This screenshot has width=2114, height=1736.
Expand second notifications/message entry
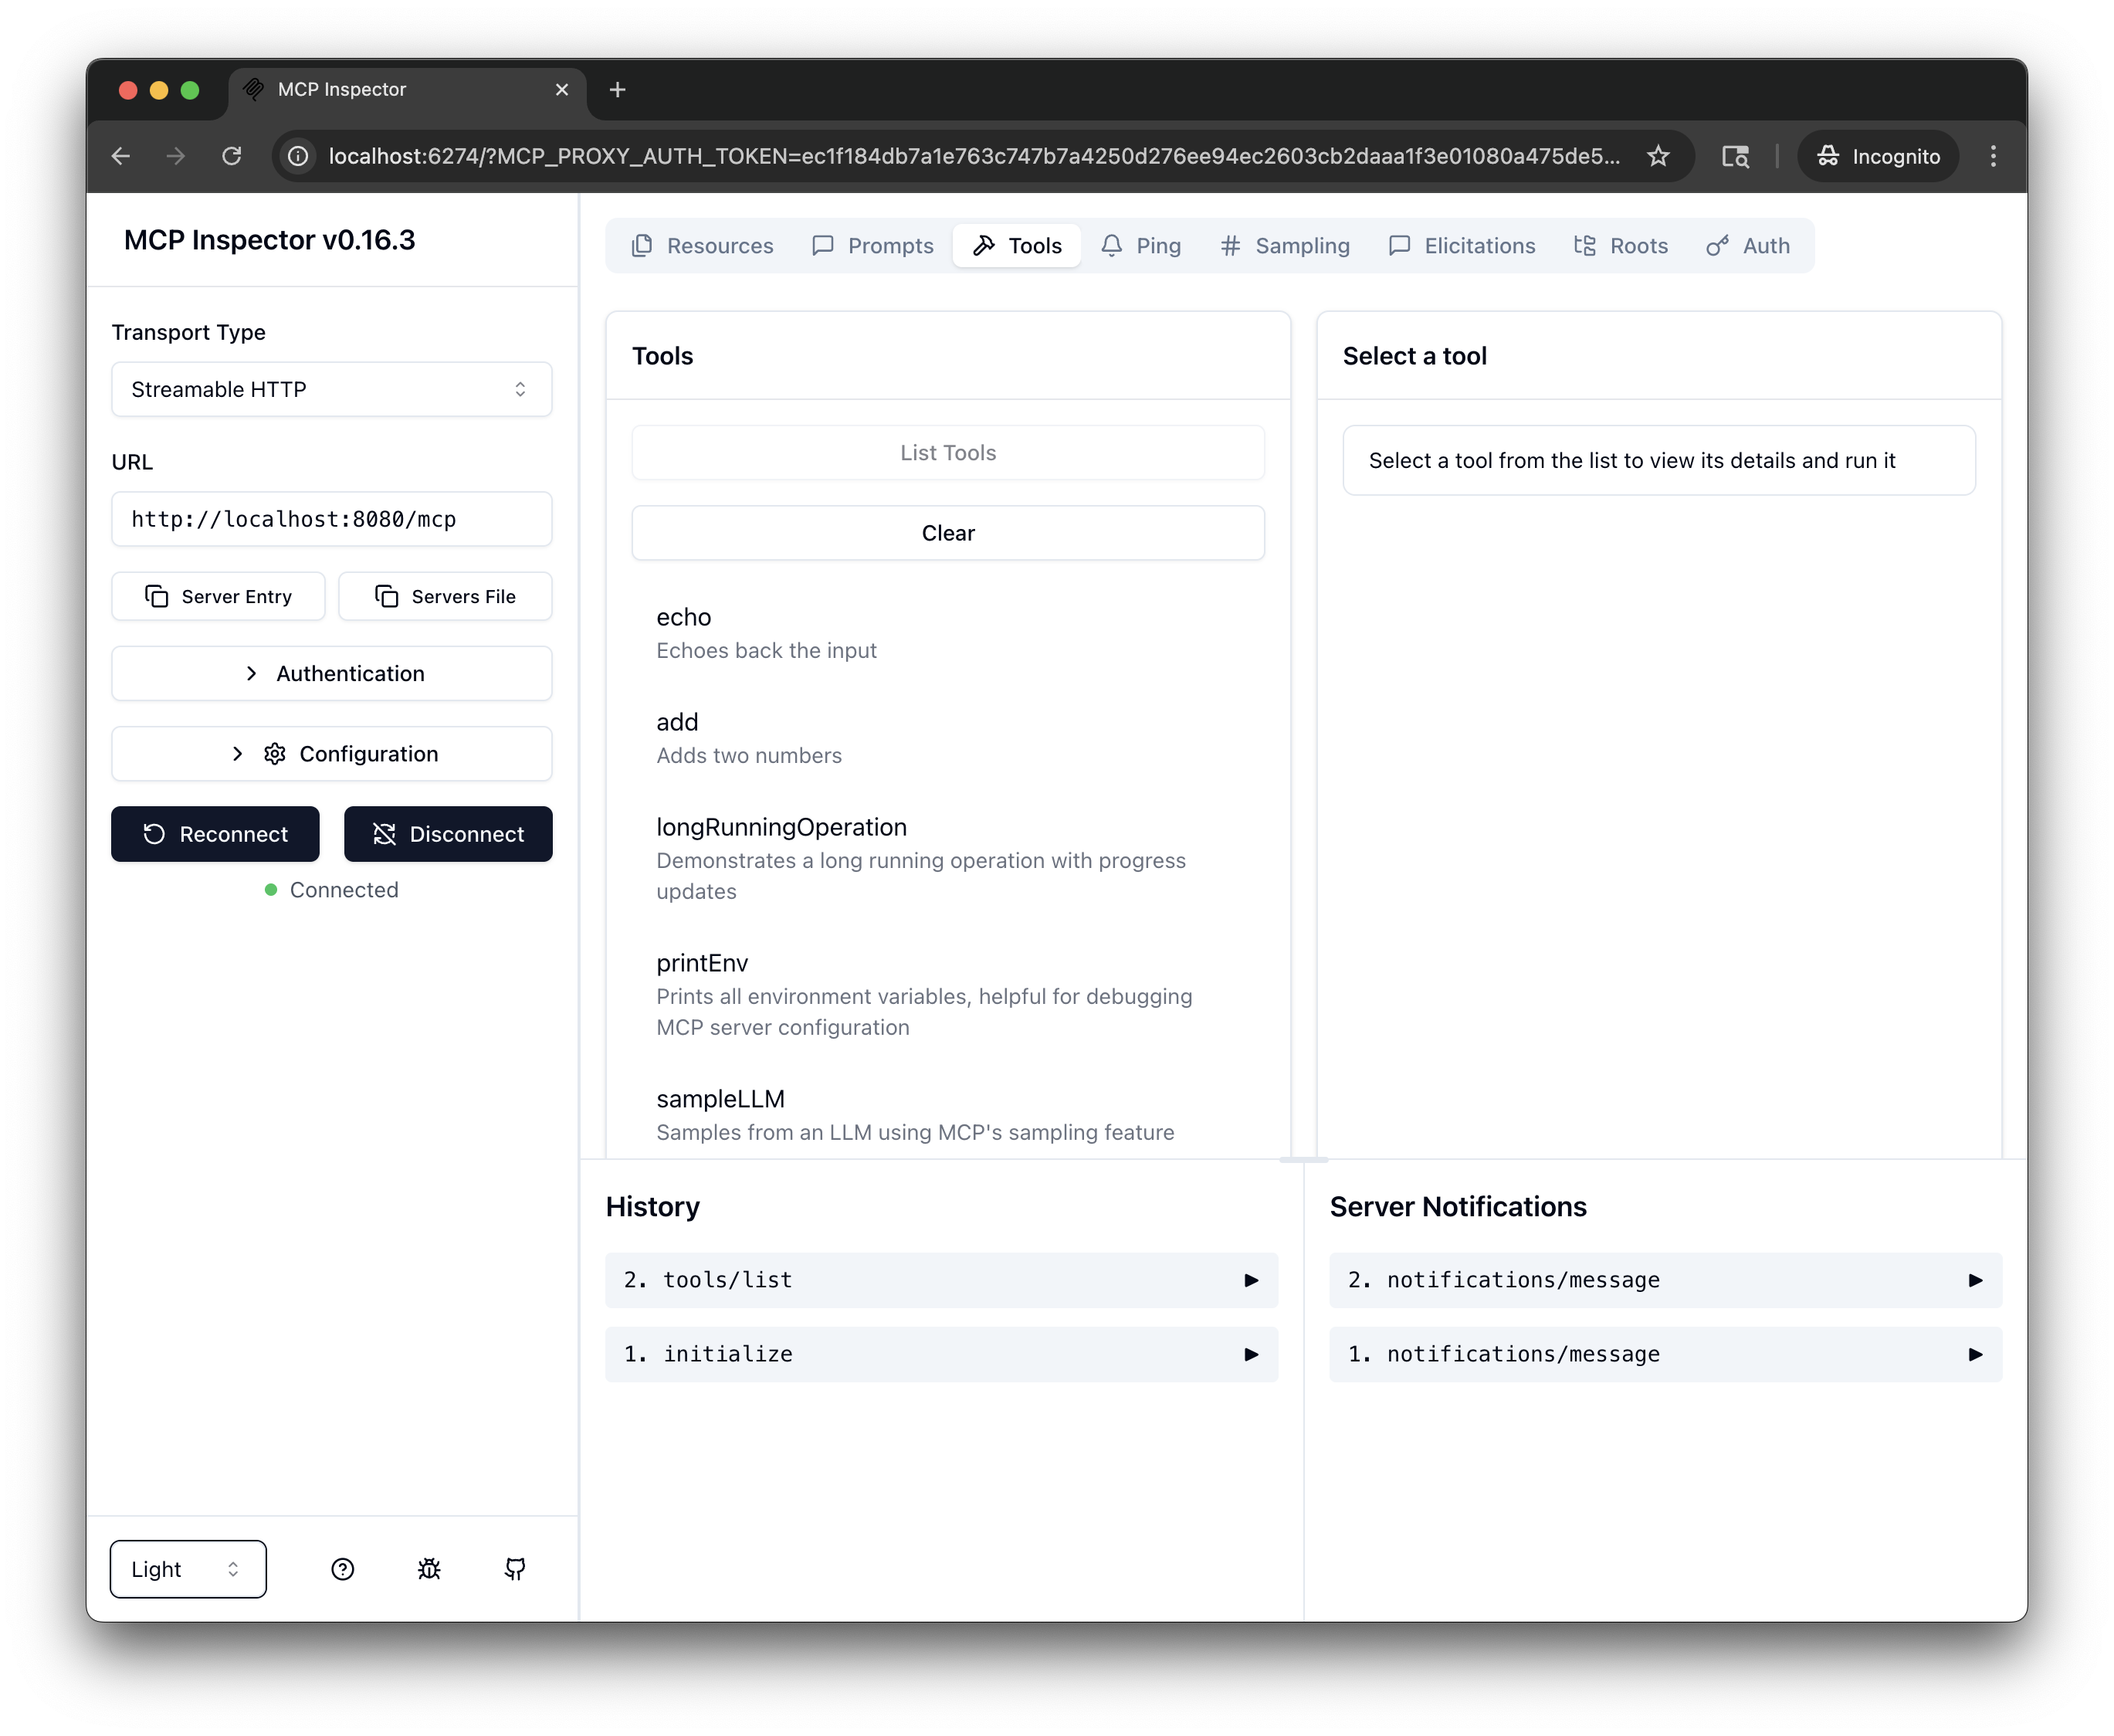(x=1665, y=1280)
